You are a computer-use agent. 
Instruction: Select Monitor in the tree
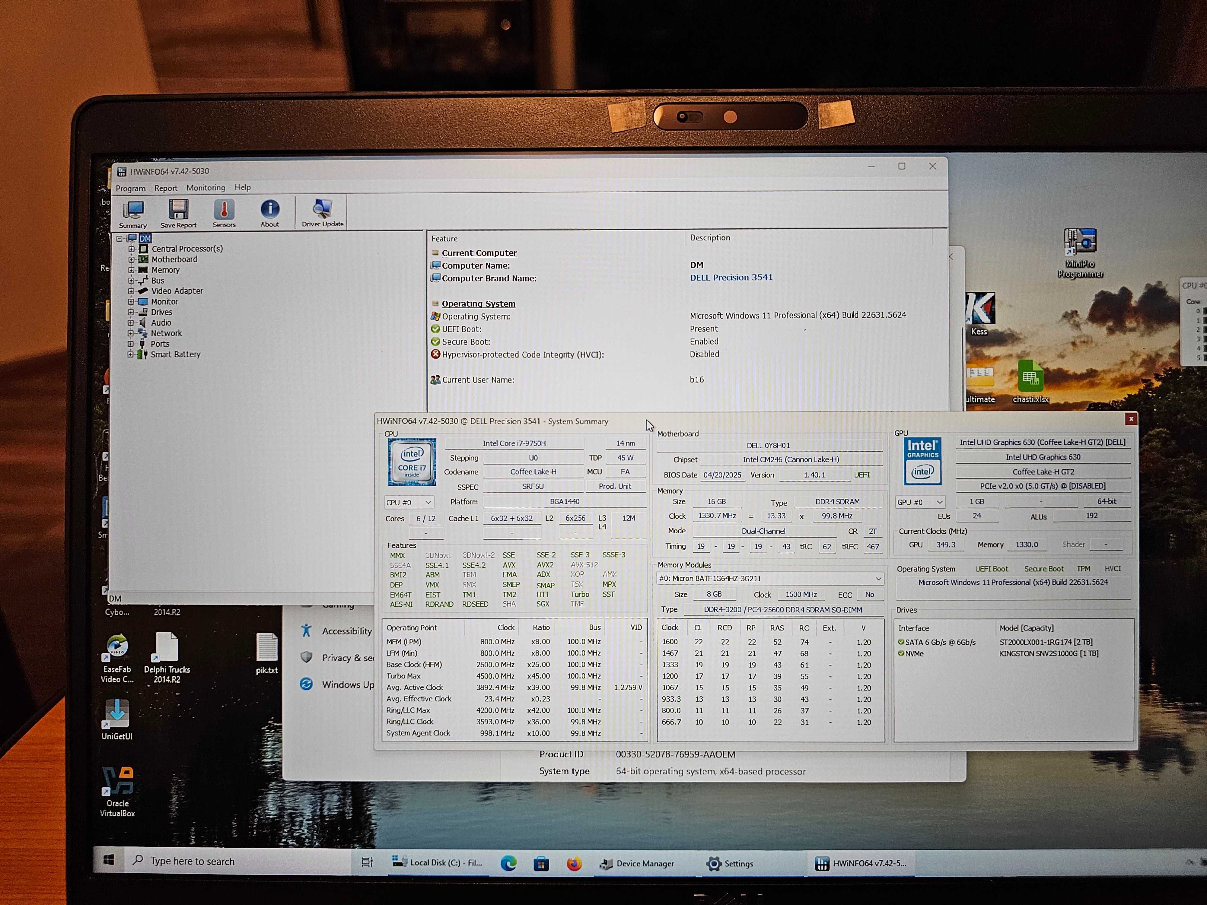[x=164, y=302]
